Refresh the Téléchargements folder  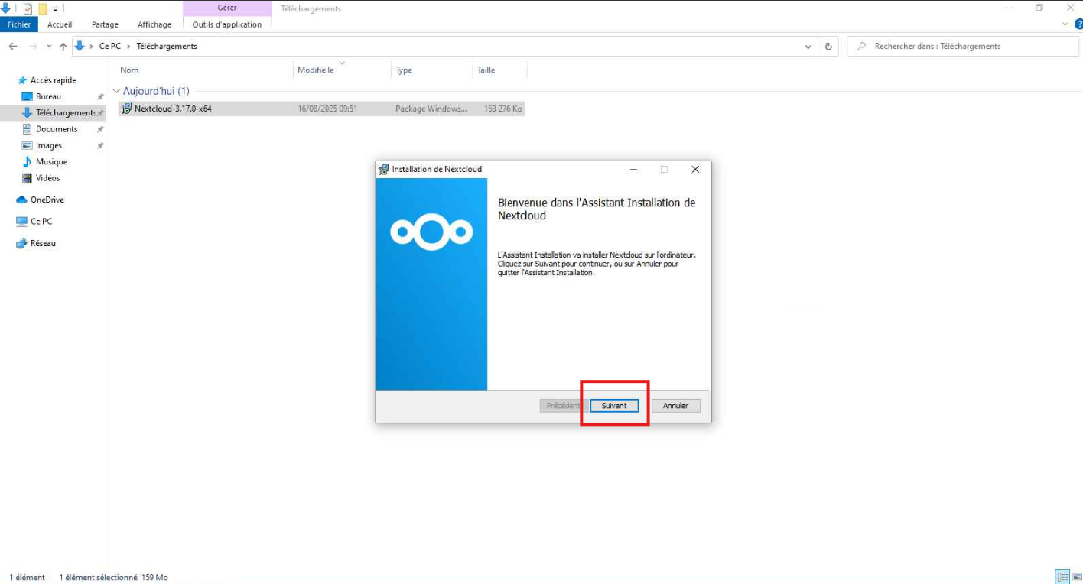828,47
